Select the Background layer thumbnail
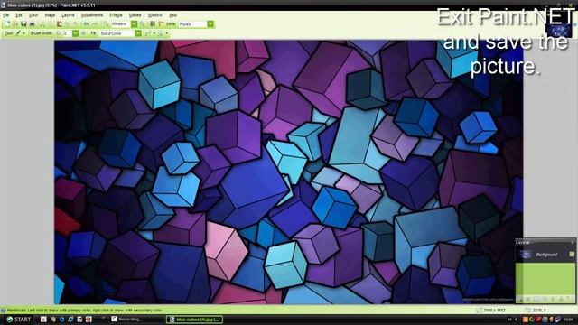This screenshot has width=578, height=325. click(x=526, y=254)
